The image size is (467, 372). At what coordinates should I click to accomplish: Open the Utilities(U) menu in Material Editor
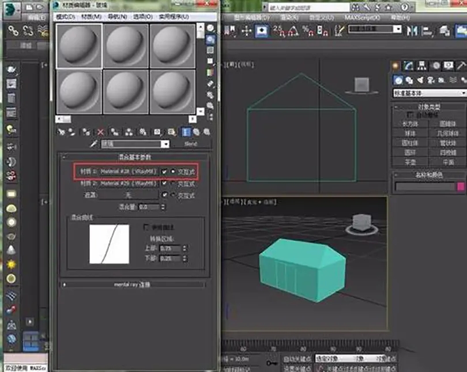(174, 17)
